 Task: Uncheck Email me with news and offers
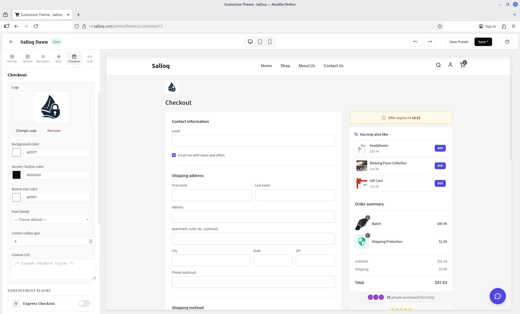(174, 155)
